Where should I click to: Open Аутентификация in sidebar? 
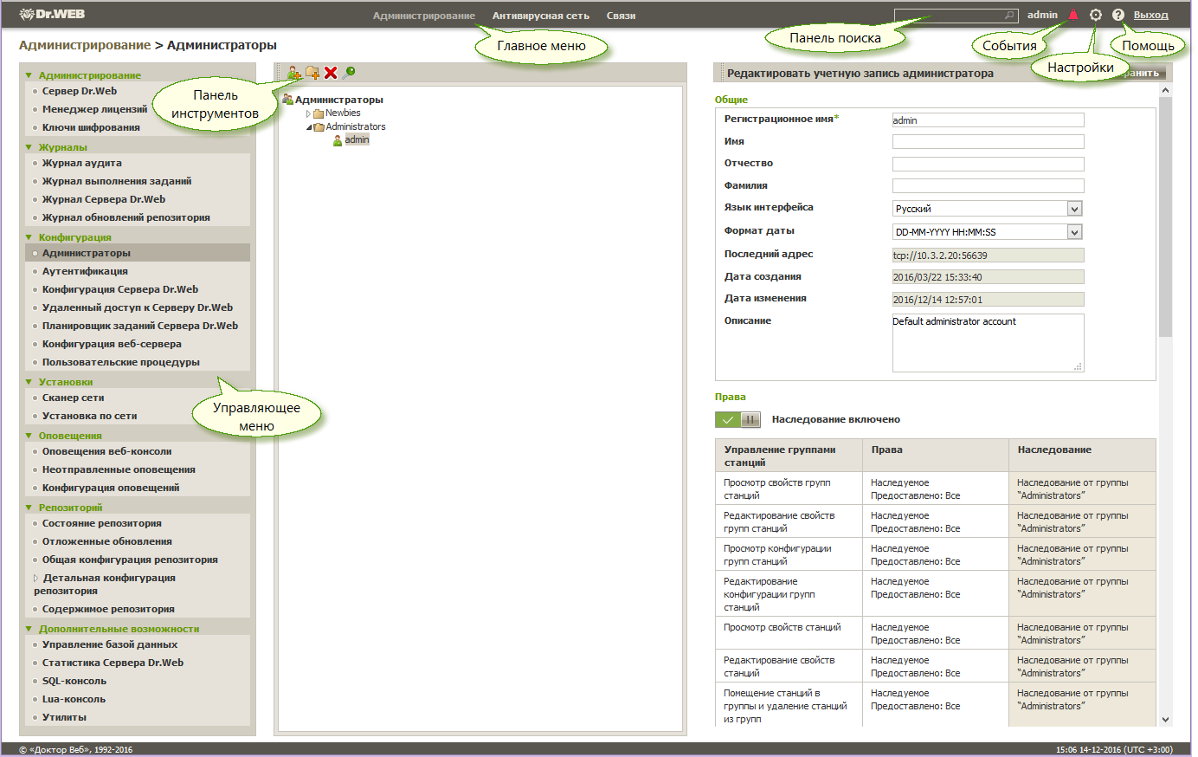point(85,271)
